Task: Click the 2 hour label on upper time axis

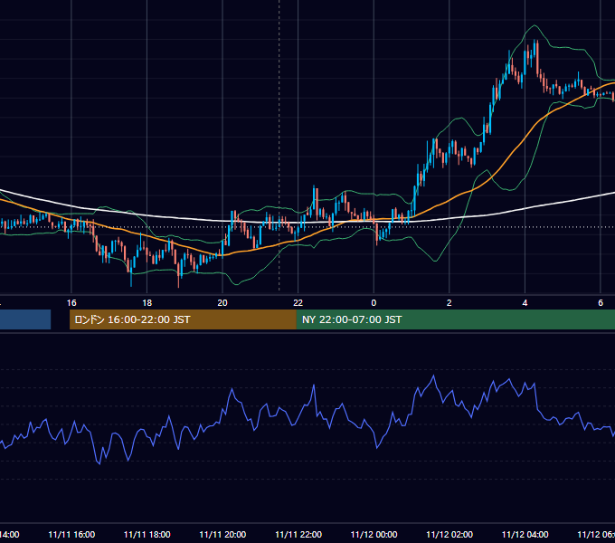Action: [449, 303]
